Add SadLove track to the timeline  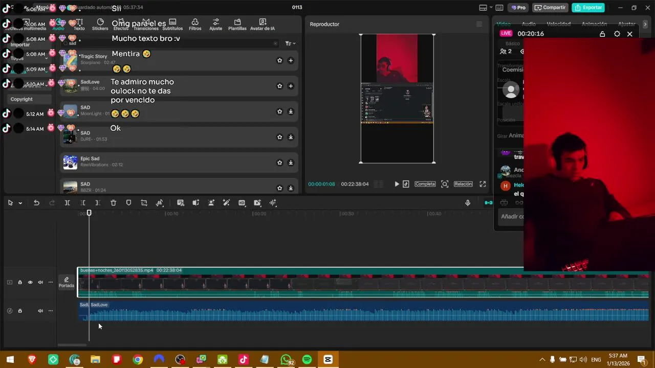click(x=291, y=86)
